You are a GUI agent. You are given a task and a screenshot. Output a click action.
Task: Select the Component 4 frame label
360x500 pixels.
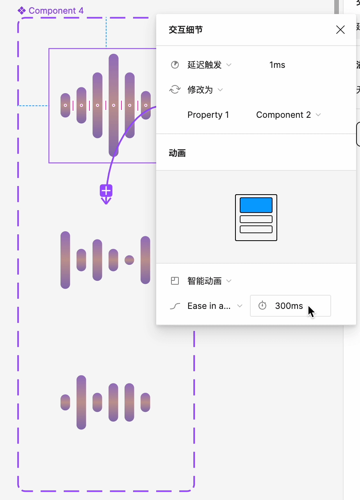(x=56, y=11)
